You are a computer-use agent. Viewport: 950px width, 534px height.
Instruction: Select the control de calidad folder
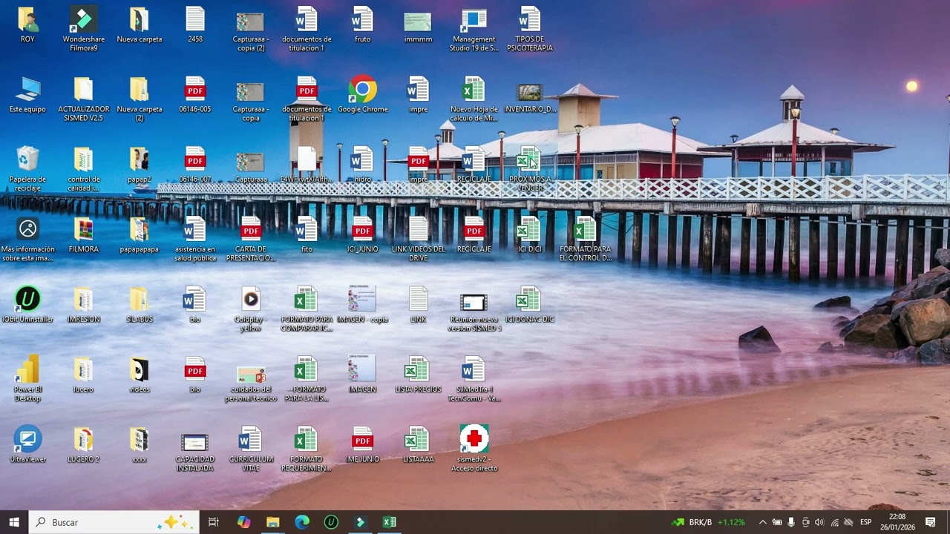tap(84, 169)
